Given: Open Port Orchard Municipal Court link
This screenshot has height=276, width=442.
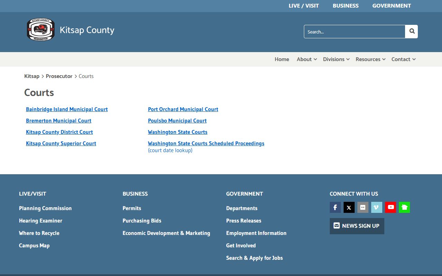Looking at the screenshot, I should [x=183, y=109].
